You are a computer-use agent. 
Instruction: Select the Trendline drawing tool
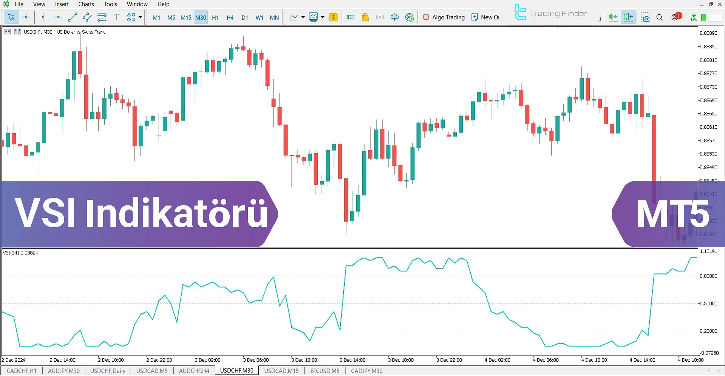pos(72,17)
